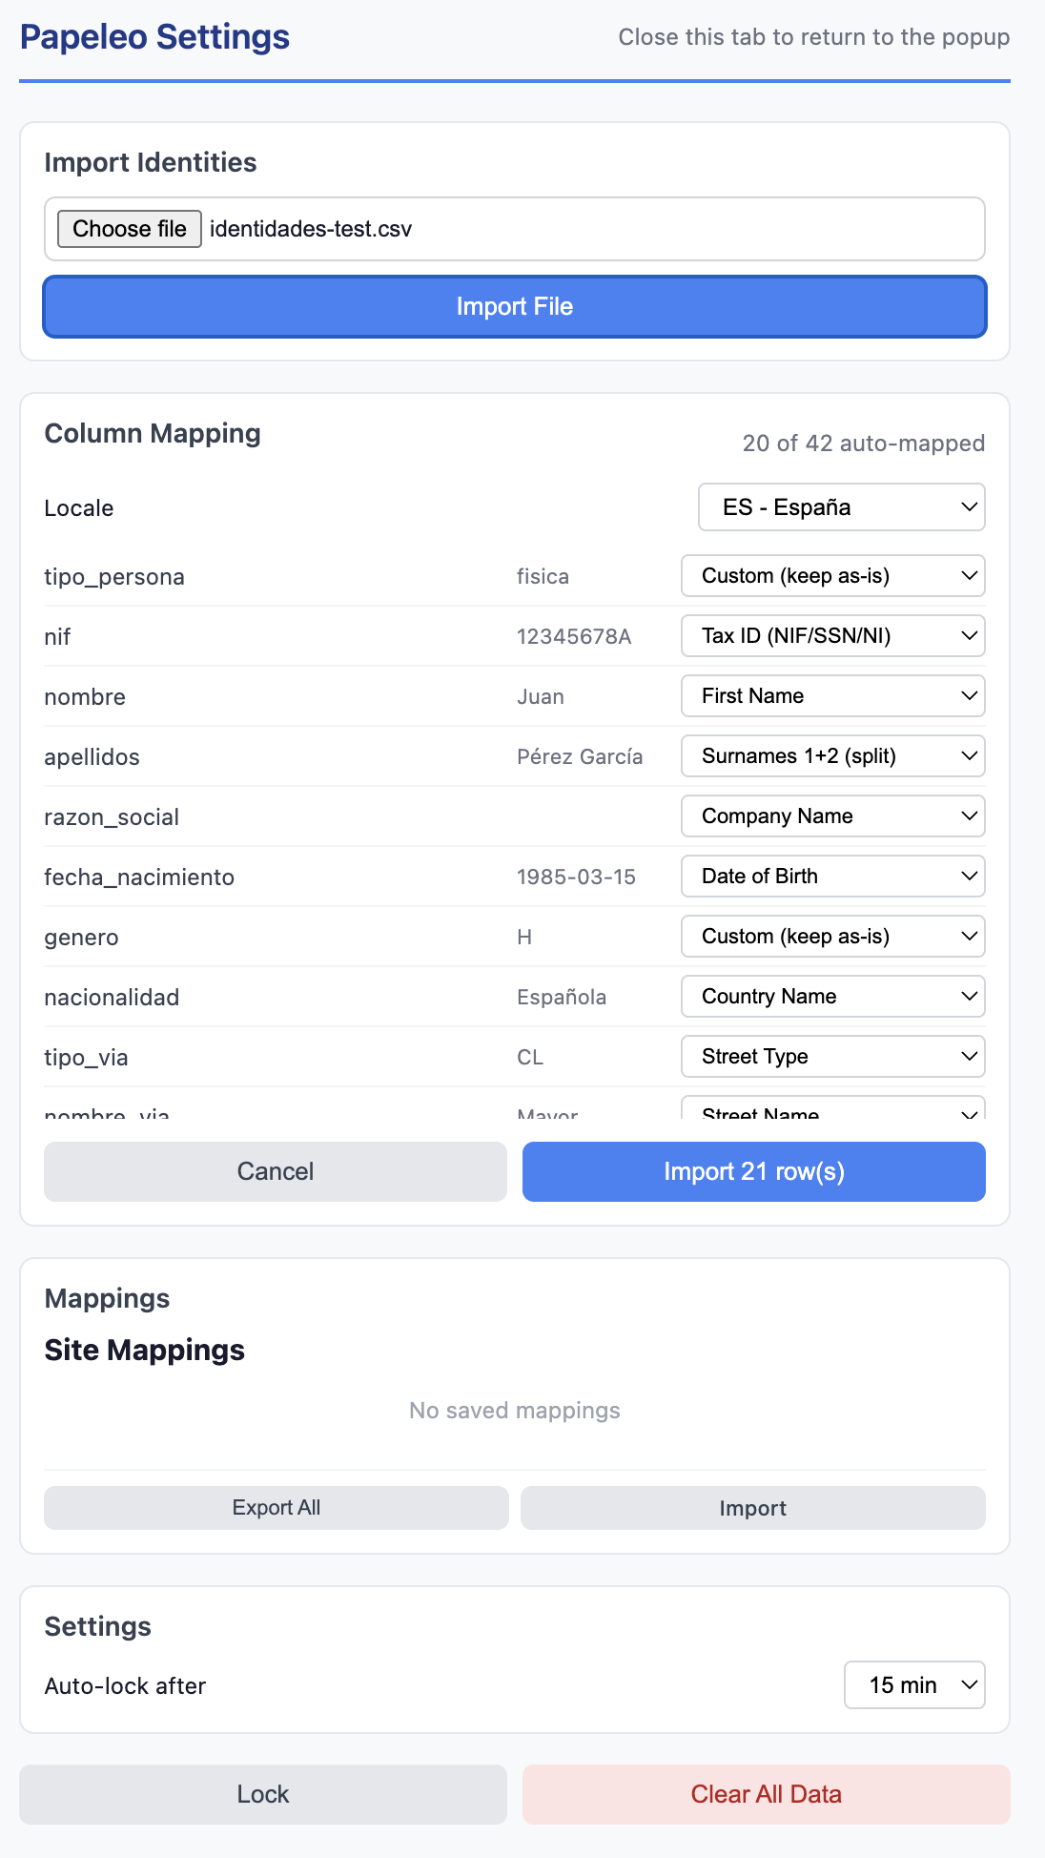Expand the nombre First Name dropdown

832,696
